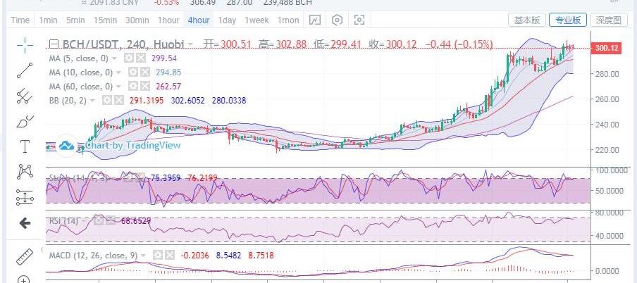Select the trend line drawing tool
Screen dimensions: 637x283
(x=25, y=70)
